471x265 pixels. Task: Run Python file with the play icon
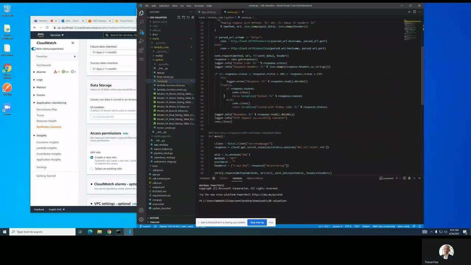coord(409,12)
